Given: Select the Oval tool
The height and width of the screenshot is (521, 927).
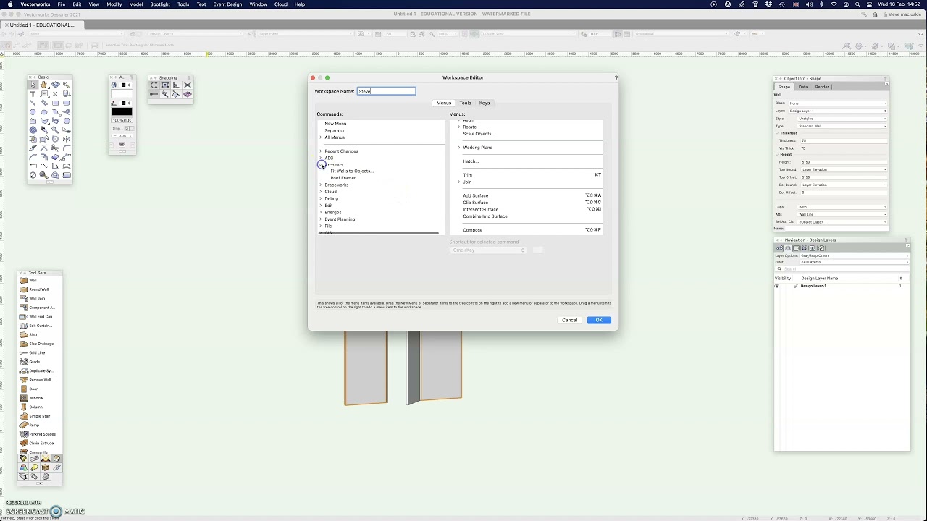Looking at the screenshot, I should (x=44, y=112).
